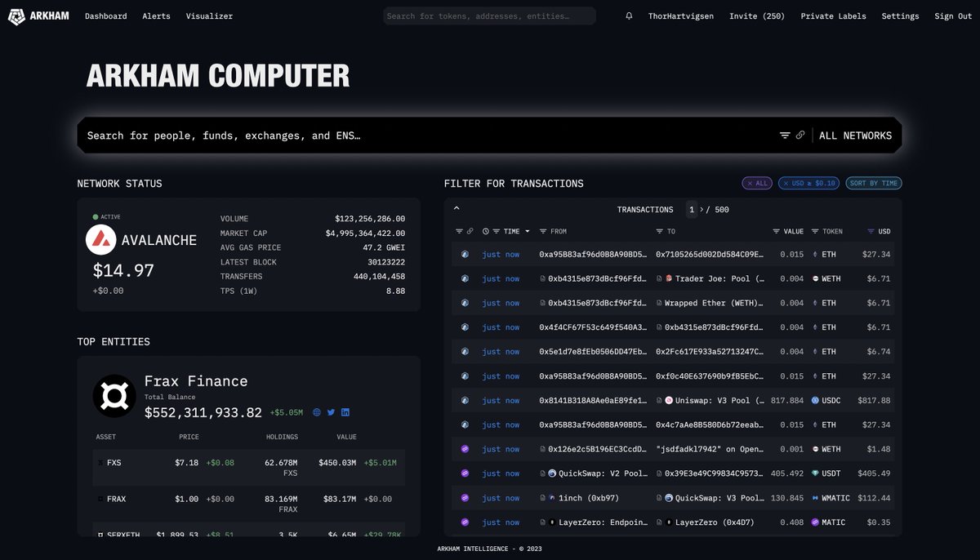
Task: Toggle the SORT BY TIME chip
Action: 874,184
